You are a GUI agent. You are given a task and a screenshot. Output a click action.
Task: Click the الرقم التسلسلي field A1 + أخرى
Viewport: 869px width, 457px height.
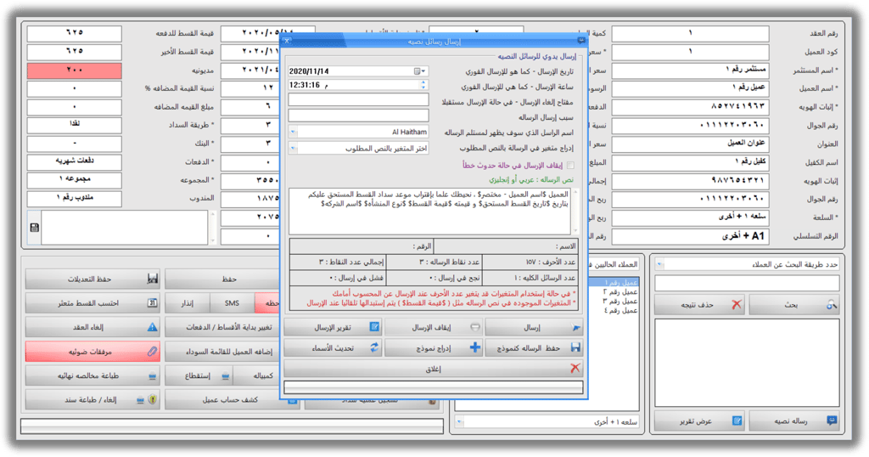[690, 236]
